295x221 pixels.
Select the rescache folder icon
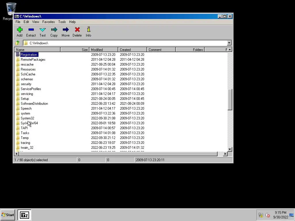pos(18,64)
